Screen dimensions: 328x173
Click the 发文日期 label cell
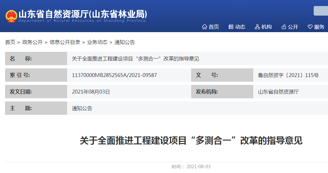[x=36, y=92]
